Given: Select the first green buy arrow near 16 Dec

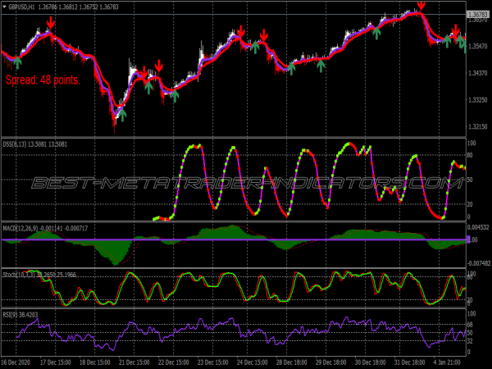Looking at the screenshot, I should pyautogui.click(x=17, y=63).
